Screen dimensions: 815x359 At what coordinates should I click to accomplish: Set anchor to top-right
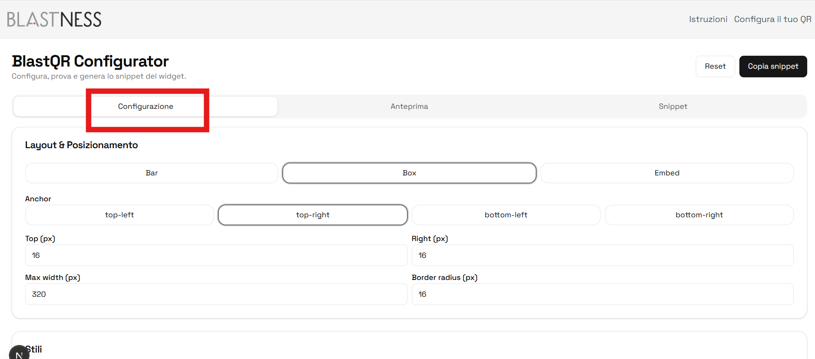point(312,215)
